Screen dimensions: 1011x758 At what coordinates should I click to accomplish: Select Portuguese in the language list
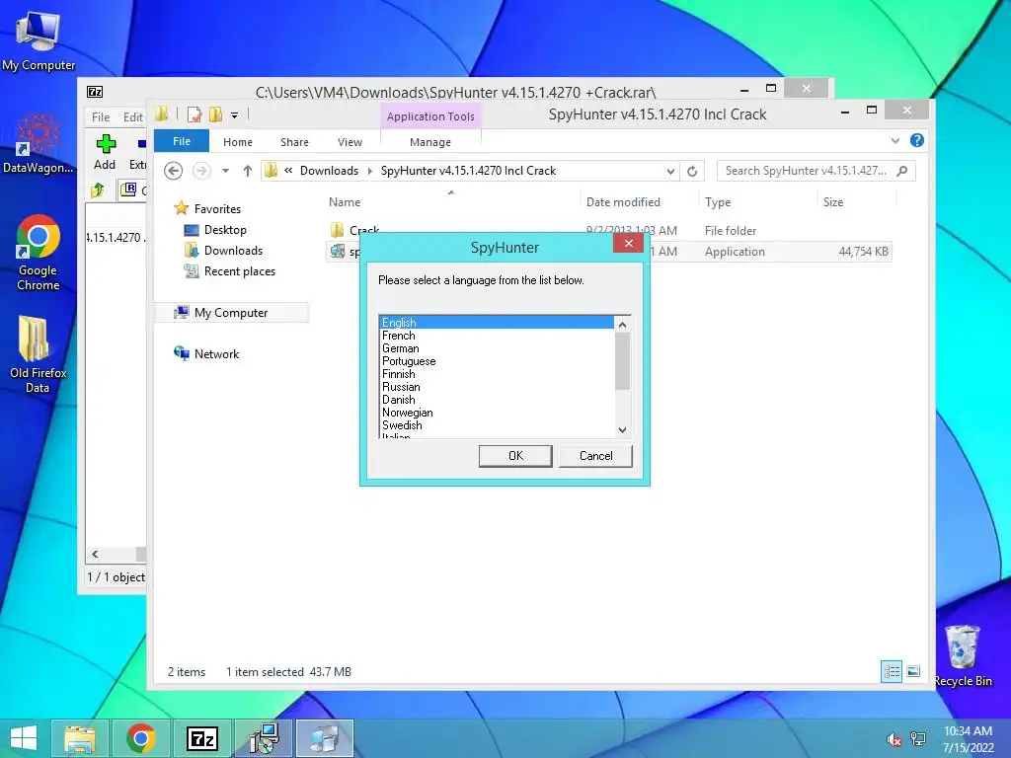(x=497, y=361)
